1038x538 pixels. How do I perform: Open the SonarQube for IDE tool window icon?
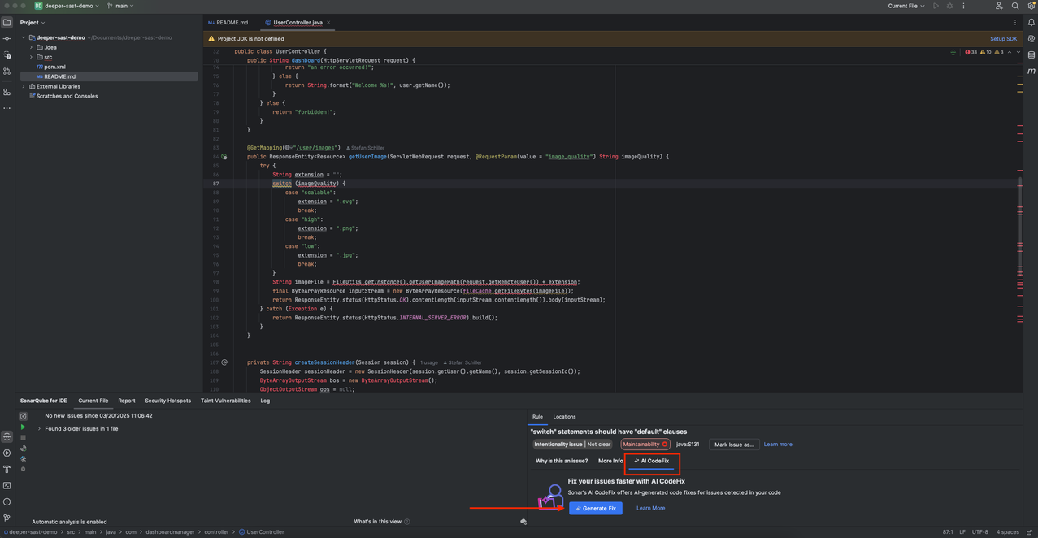7,436
